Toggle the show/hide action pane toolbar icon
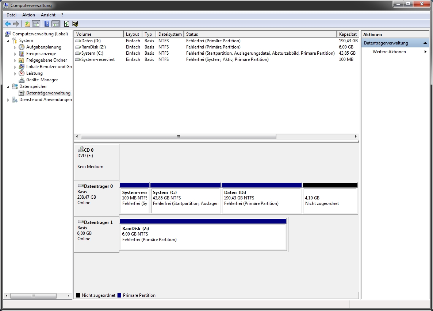The image size is (433, 311). point(55,24)
